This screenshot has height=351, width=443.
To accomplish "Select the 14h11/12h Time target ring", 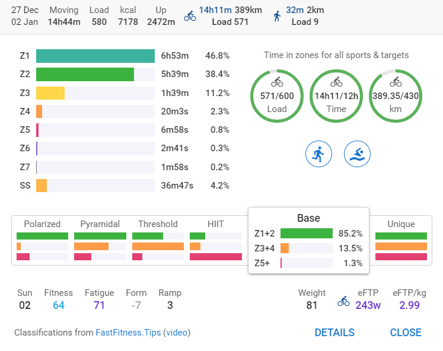I will [x=336, y=96].
